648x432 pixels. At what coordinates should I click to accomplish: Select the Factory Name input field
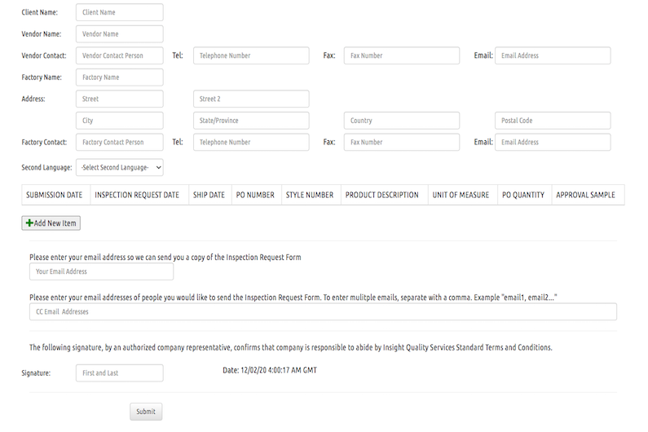point(119,77)
